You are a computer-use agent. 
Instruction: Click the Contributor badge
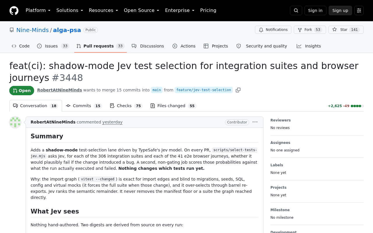click(x=237, y=122)
